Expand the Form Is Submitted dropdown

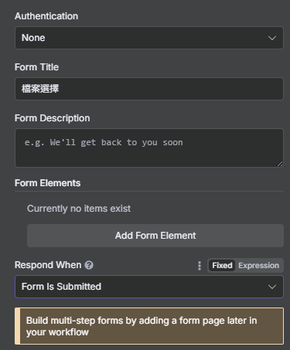pyautogui.click(x=149, y=287)
